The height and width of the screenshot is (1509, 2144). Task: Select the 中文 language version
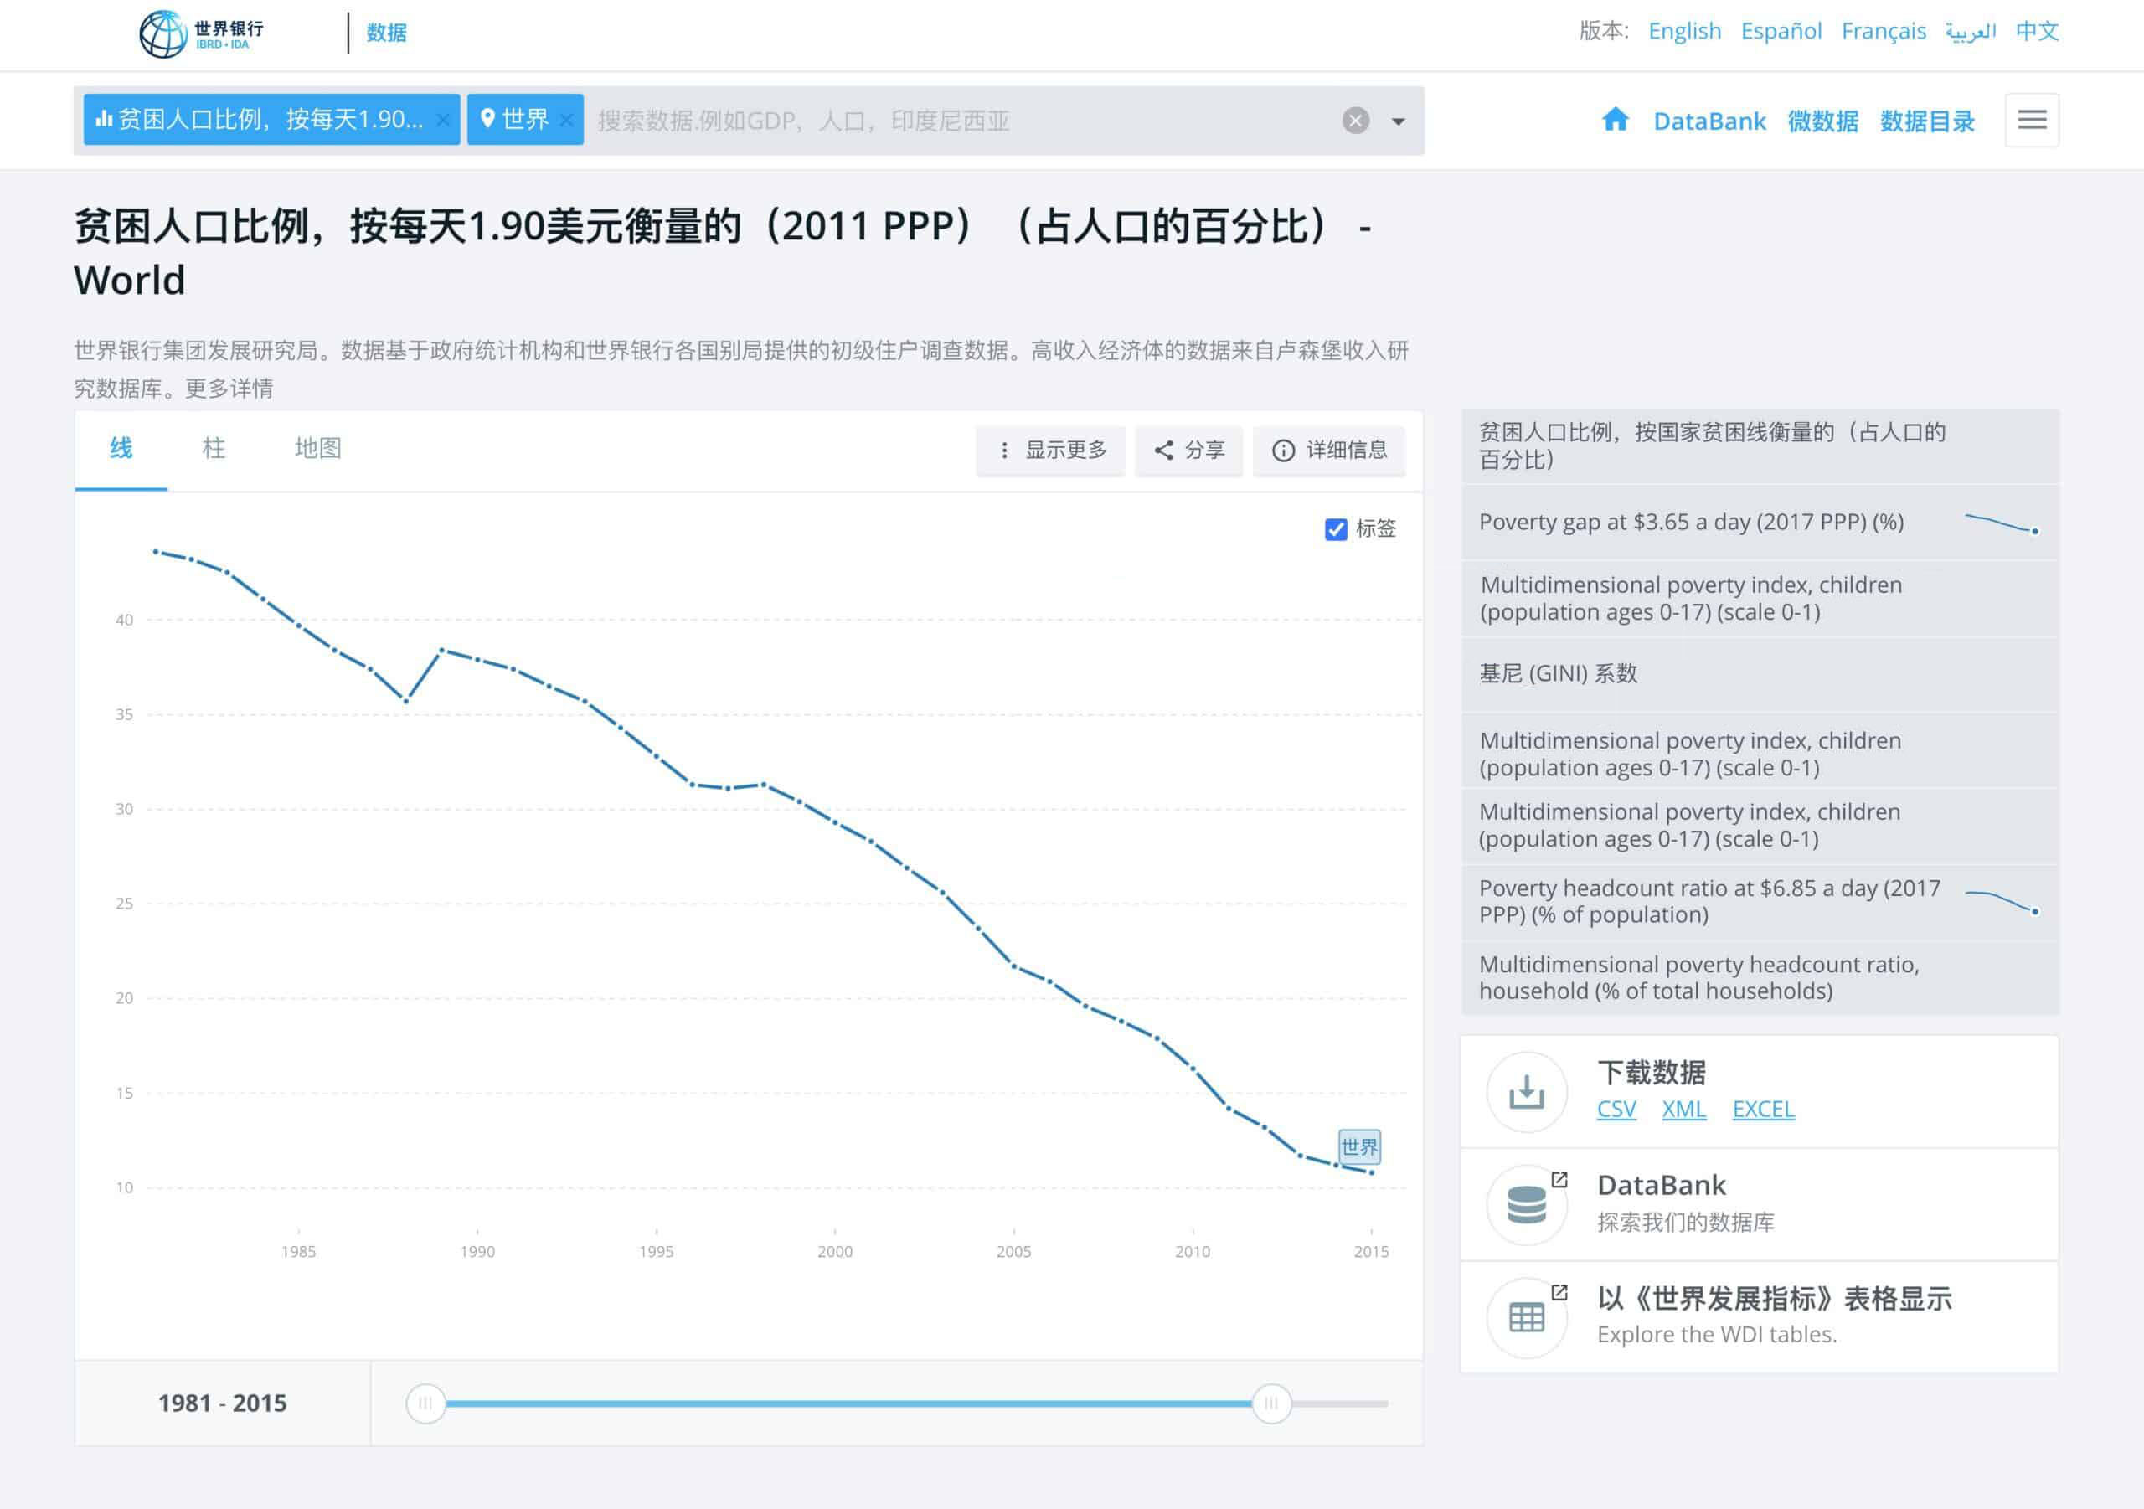[x=2037, y=31]
